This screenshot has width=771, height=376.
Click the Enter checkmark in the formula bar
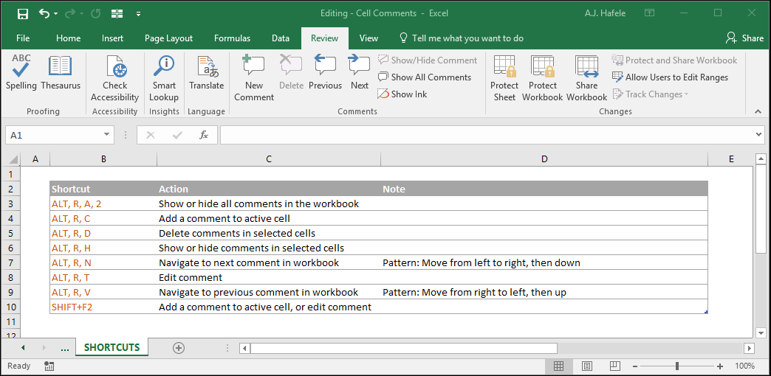pyautogui.click(x=177, y=135)
